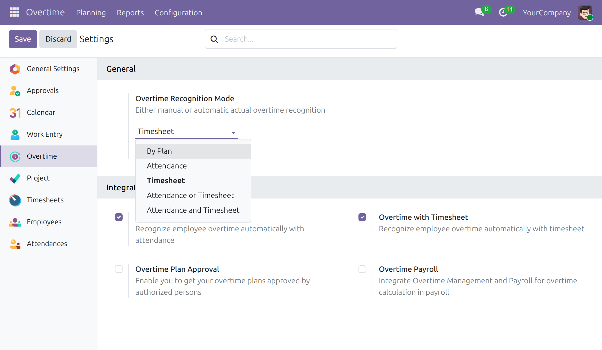Click the Timesheets sidebar label

45,200
